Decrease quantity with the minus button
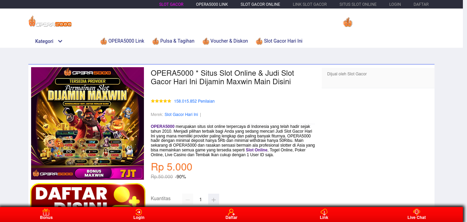The image size is (467, 222). 188,200
